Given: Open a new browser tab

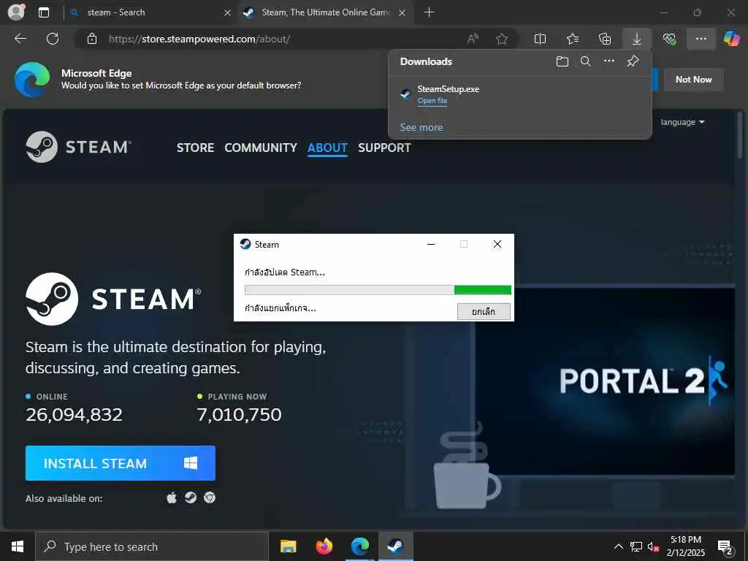Looking at the screenshot, I should pyautogui.click(x=429, y=12).
